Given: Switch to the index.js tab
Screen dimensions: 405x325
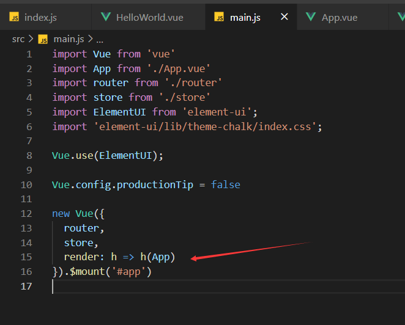Looking at the screenshot, I should point(40,17).
